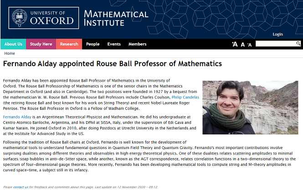Screen dimensions: 303x190
Task: Go to Home via breadcrumb
Action: pos(10,53)
